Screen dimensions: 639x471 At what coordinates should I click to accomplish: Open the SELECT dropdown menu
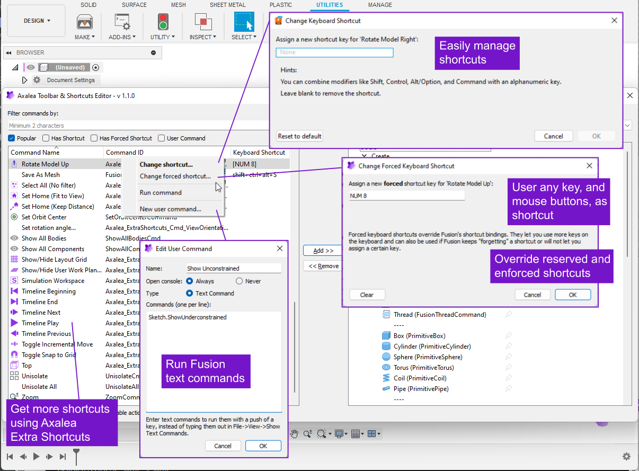point(244,37)
